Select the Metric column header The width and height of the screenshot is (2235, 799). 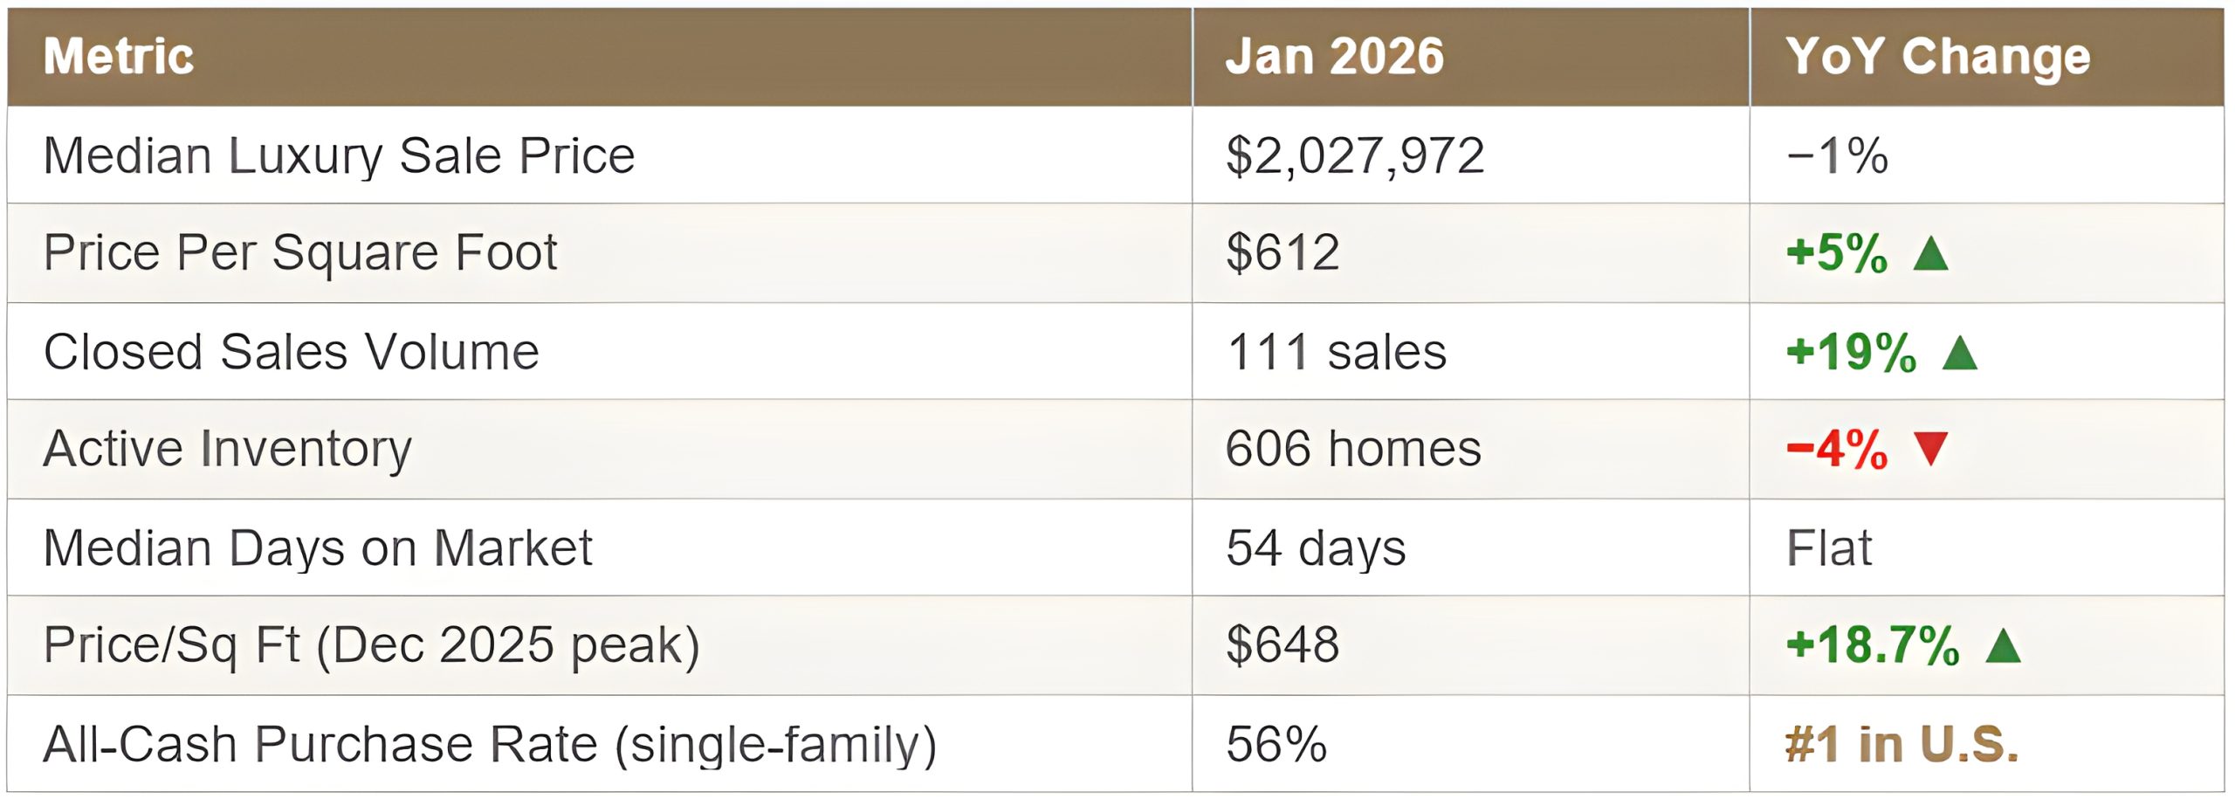click(x=119, y=57)
